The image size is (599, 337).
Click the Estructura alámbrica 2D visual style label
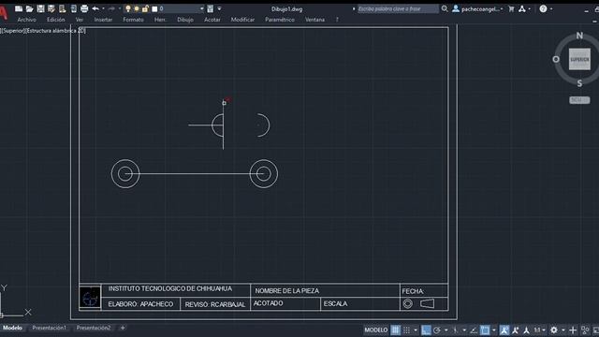click(56, 31)
